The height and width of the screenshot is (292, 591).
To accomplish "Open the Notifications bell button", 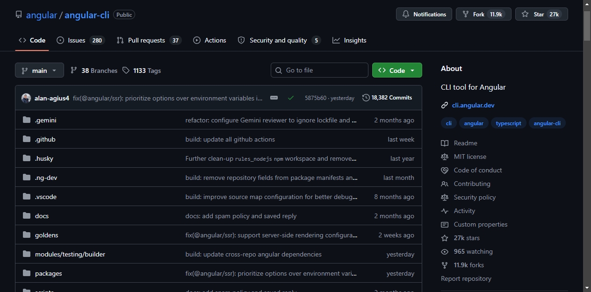I will coord(424,14).
